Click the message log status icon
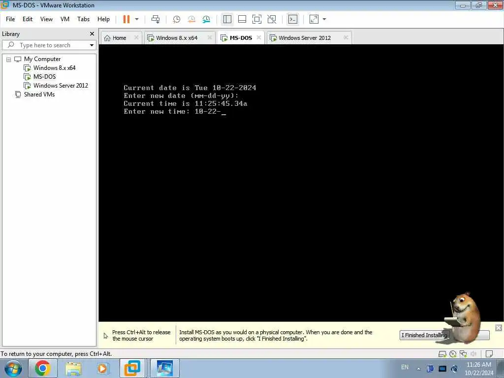Screen dimensions: 504x378 (x=489, y=354)
